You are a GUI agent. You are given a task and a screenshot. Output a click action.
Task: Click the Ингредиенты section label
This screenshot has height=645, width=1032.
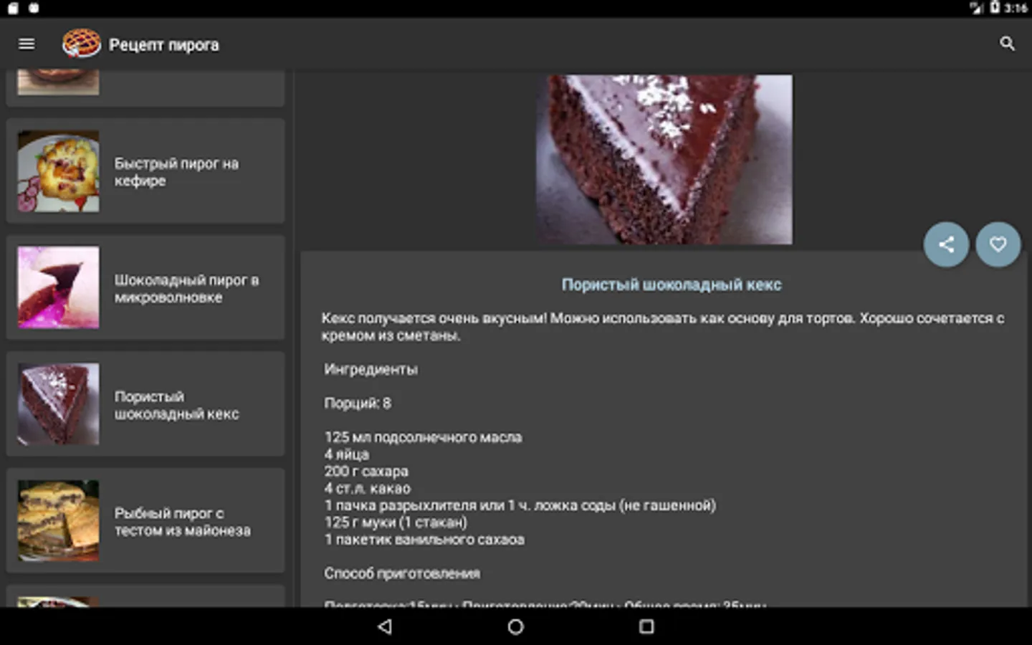[x=371, y=370]
